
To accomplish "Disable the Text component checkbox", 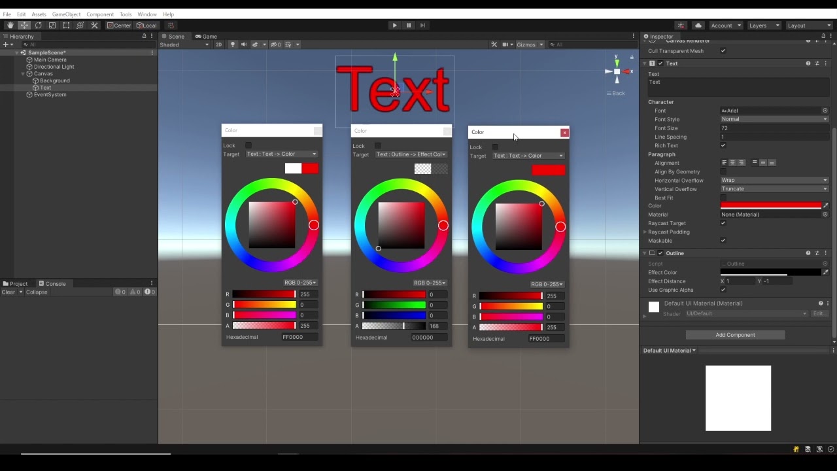I will pos(660,63).
